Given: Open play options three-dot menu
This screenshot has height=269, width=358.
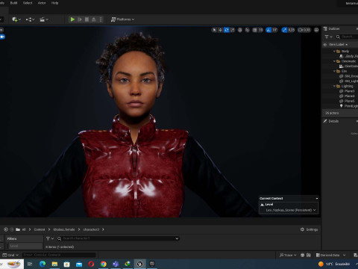Looking at the screenshot, I should click(101, 19).
